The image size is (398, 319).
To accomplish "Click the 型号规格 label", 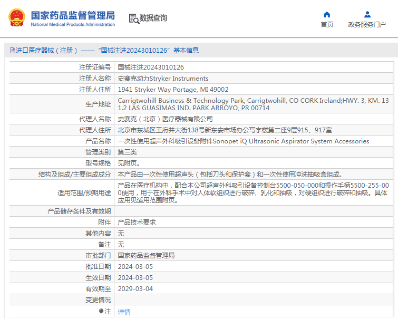I will 98,163.
